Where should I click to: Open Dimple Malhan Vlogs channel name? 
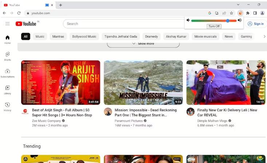point(212,121)
